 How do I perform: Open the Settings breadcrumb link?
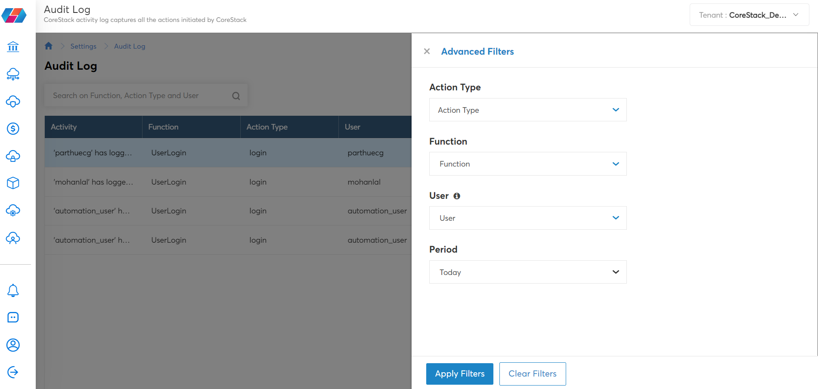pyautogui.click(x=84, y=46)
